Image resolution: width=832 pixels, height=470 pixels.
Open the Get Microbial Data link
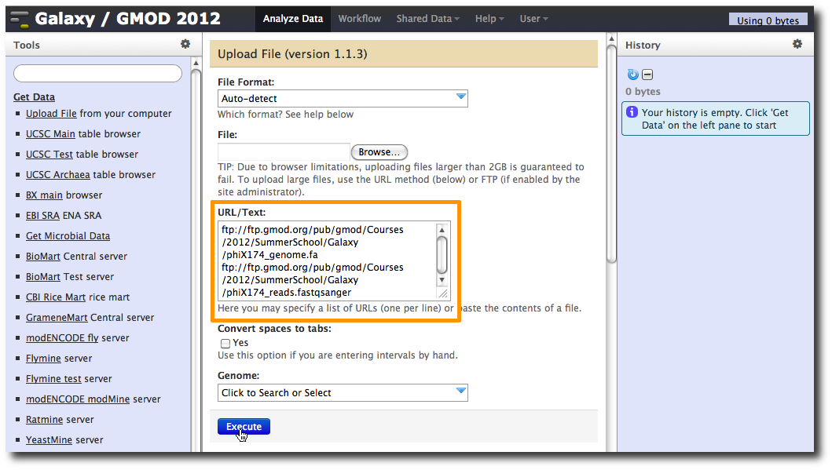click(x=68, y=236)
